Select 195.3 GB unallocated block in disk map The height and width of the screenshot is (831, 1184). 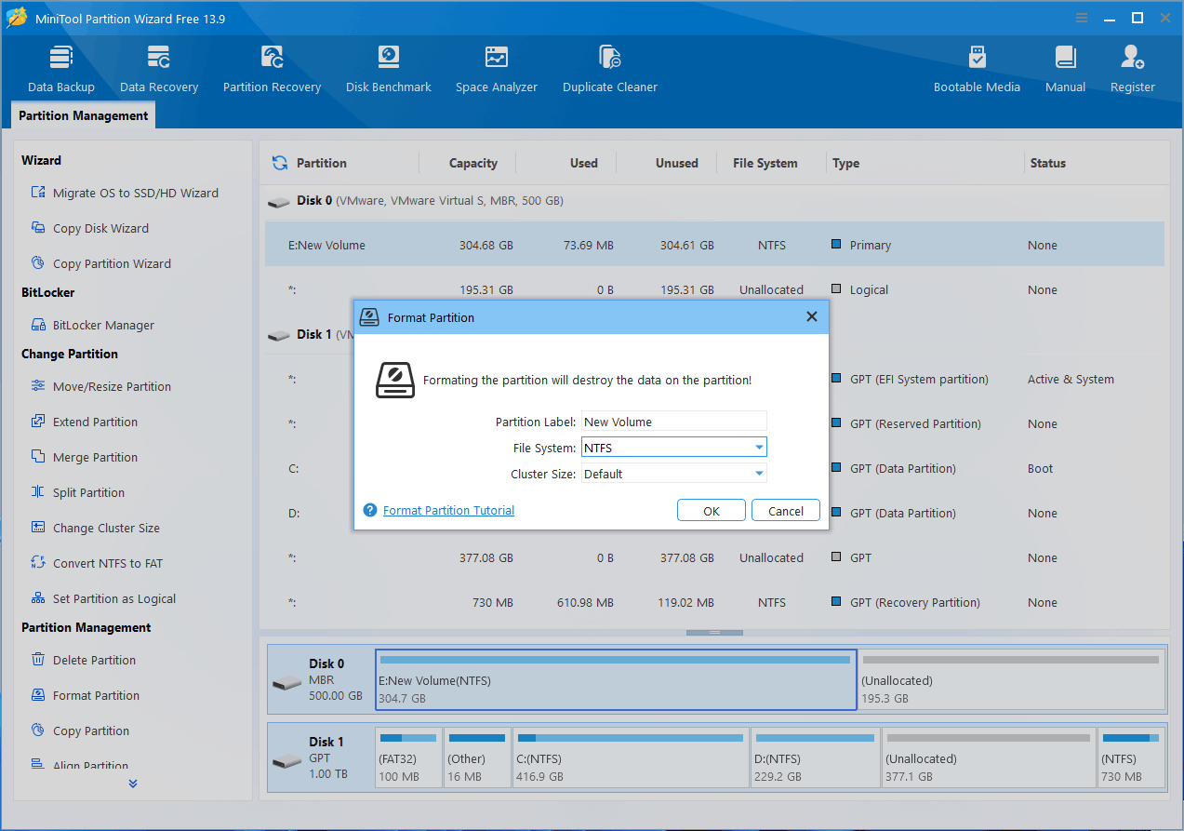point(1011,680)
